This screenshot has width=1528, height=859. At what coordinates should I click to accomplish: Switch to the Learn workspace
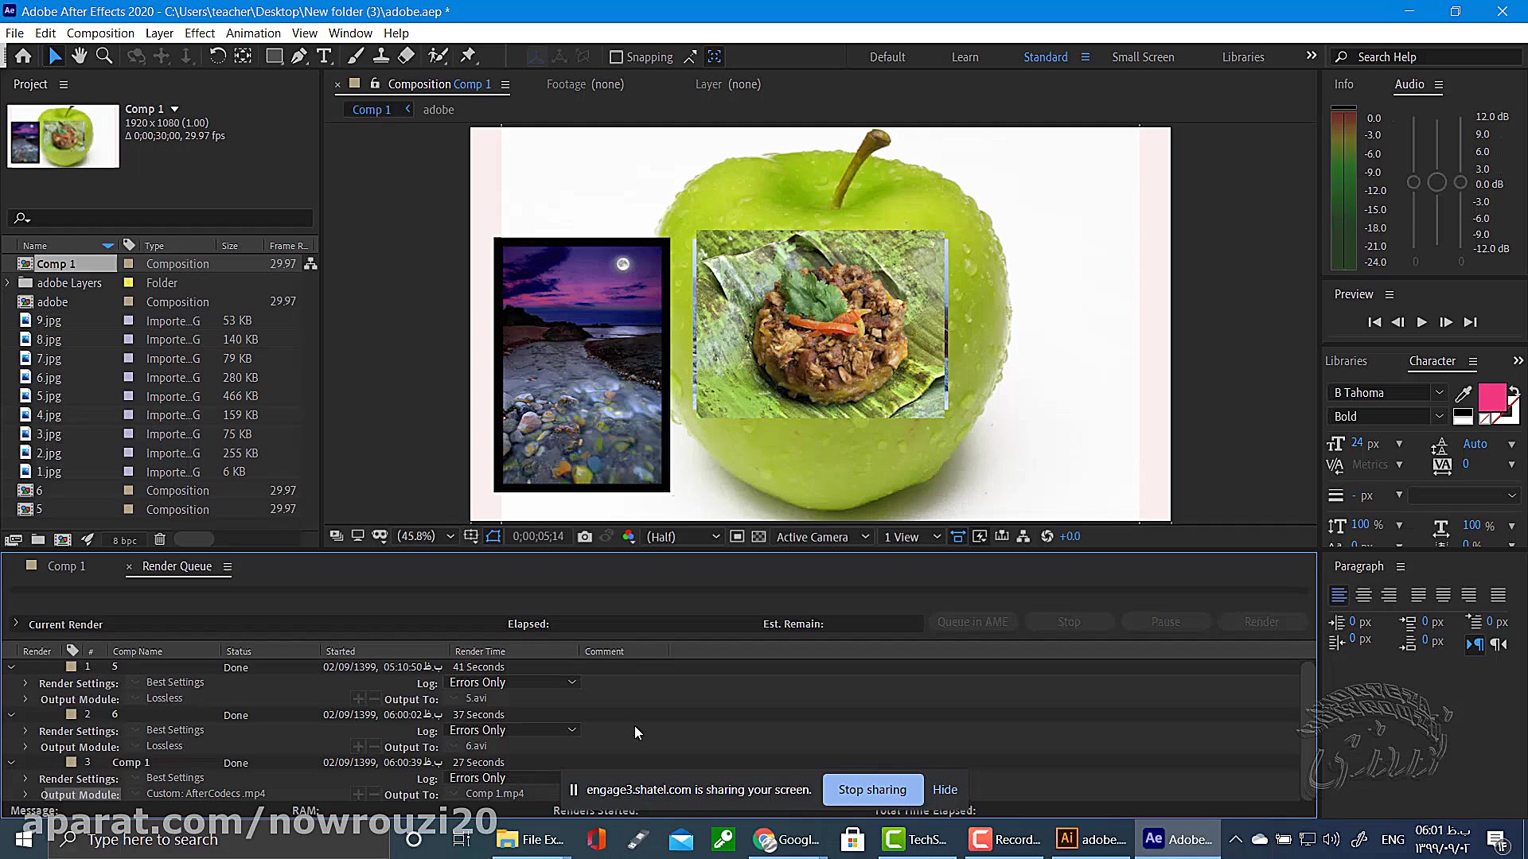point(965,57)
